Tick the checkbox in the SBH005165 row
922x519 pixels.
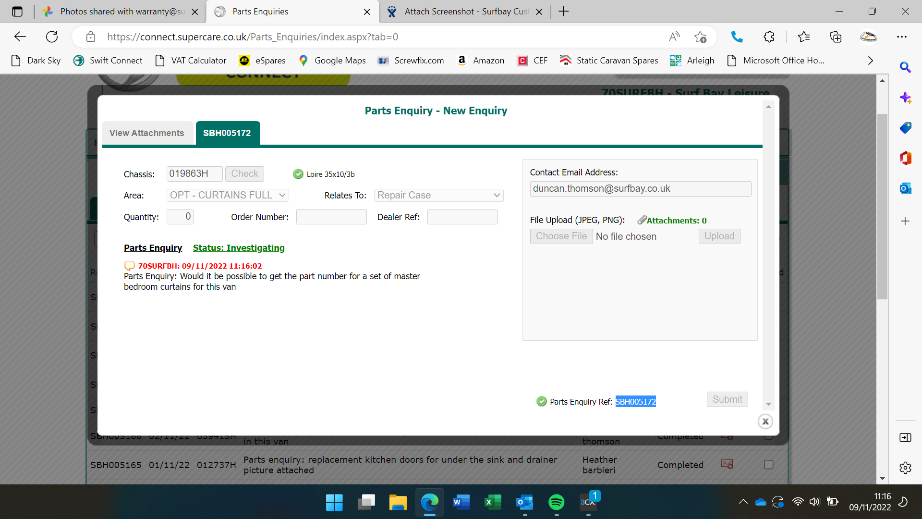tap(768, 465)
